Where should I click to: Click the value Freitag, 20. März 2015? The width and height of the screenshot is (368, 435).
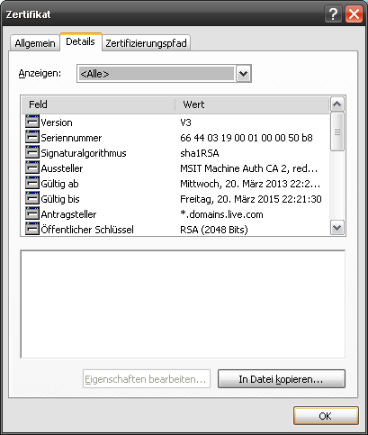tap(251, 199)
